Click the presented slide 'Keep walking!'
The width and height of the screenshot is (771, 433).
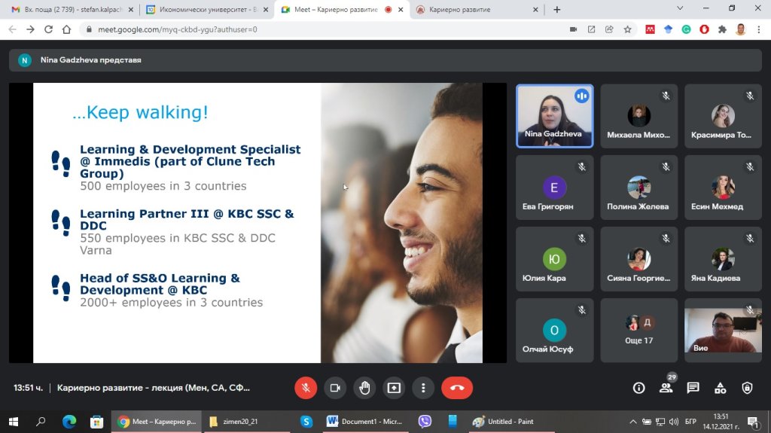[x=258, y=223]
